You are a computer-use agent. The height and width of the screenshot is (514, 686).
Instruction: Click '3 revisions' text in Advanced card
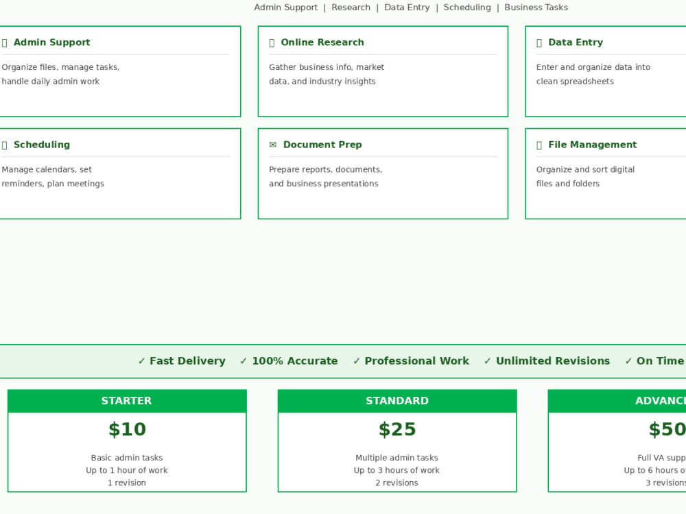tap(666, 483)
